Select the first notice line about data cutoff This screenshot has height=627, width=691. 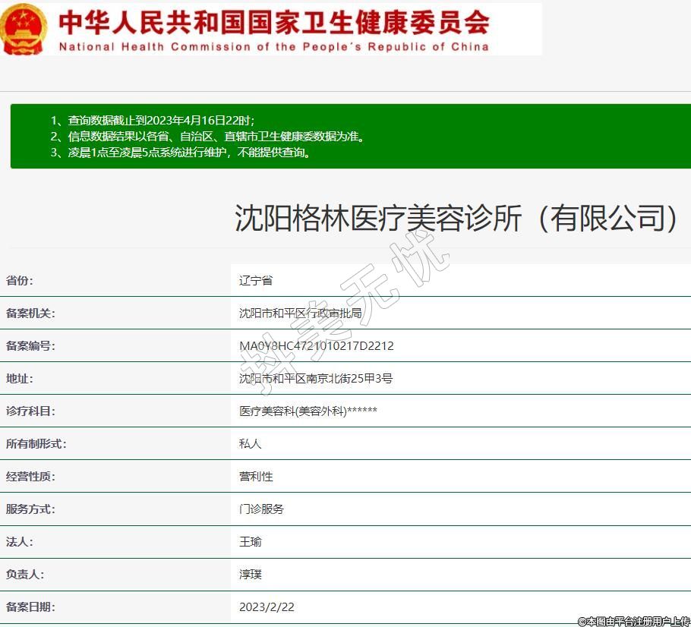tap(153, 120)
